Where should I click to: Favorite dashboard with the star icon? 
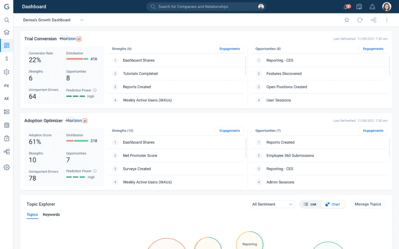(x=347, y=20)
